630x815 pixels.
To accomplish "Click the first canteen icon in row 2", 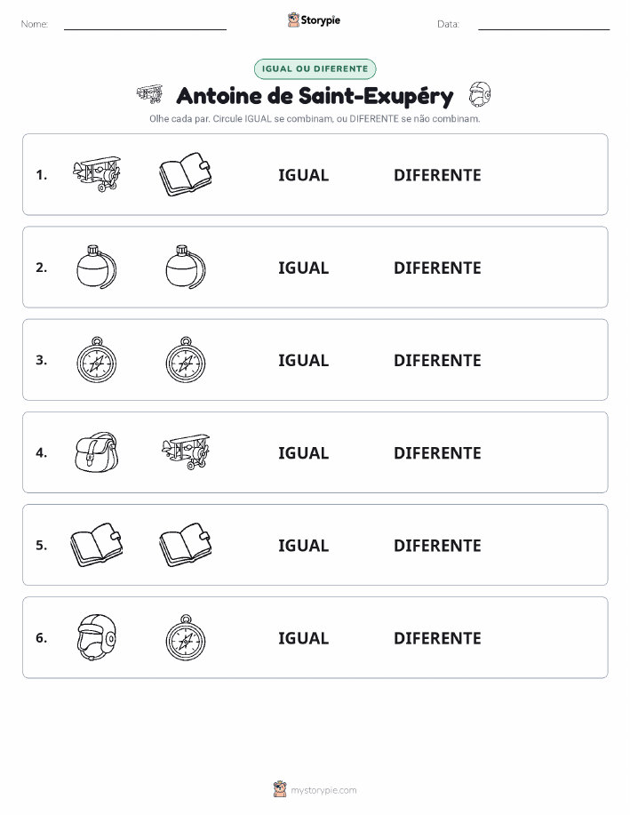I will point(97,267).
